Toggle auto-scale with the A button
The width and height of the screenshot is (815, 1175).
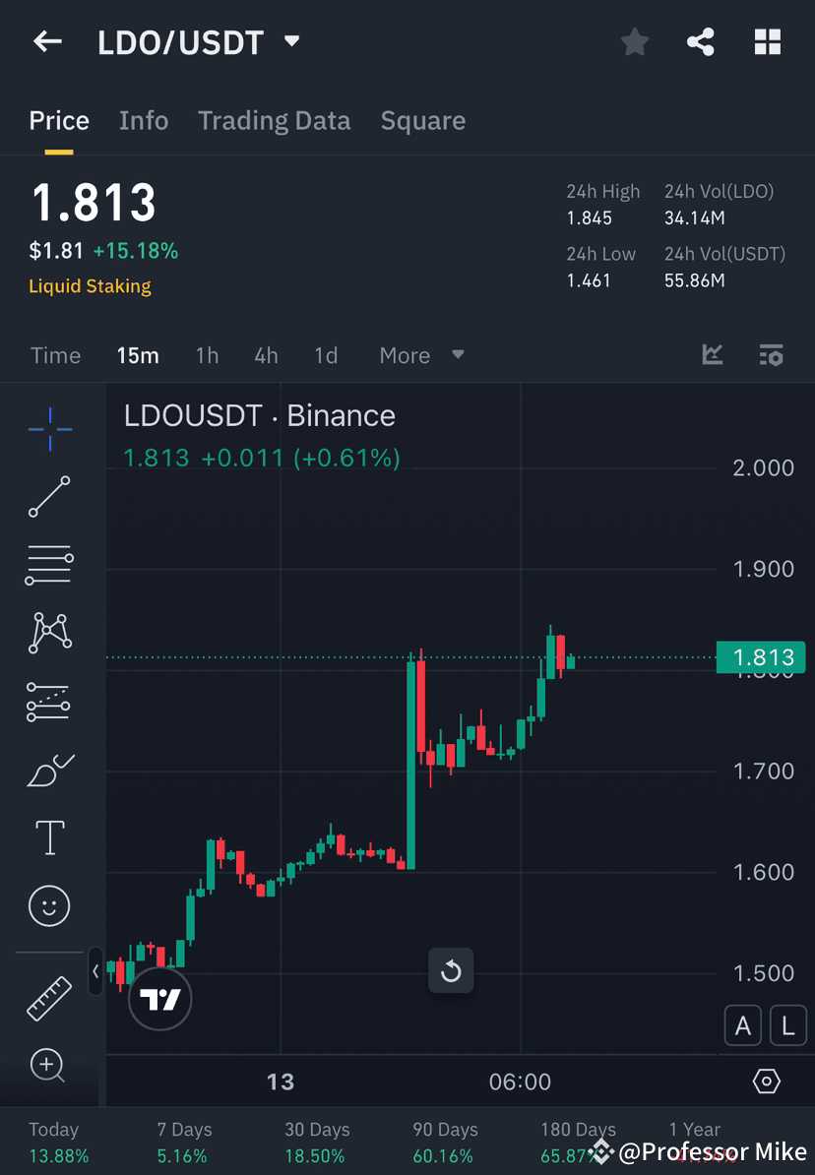(x=743, y=1025)
